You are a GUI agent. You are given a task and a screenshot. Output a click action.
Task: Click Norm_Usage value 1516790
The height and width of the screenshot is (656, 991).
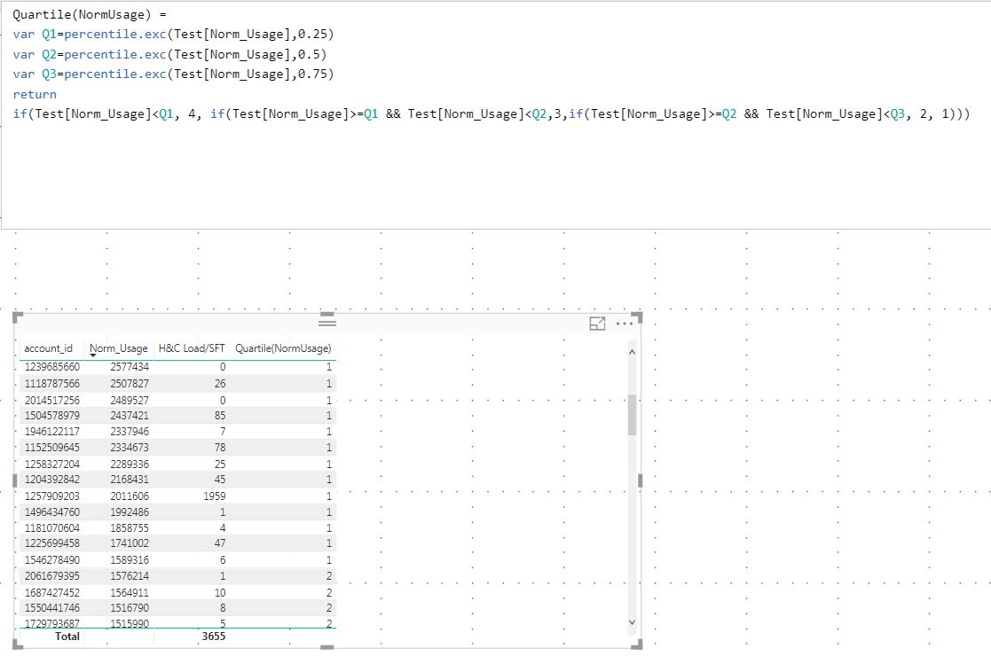130,608
